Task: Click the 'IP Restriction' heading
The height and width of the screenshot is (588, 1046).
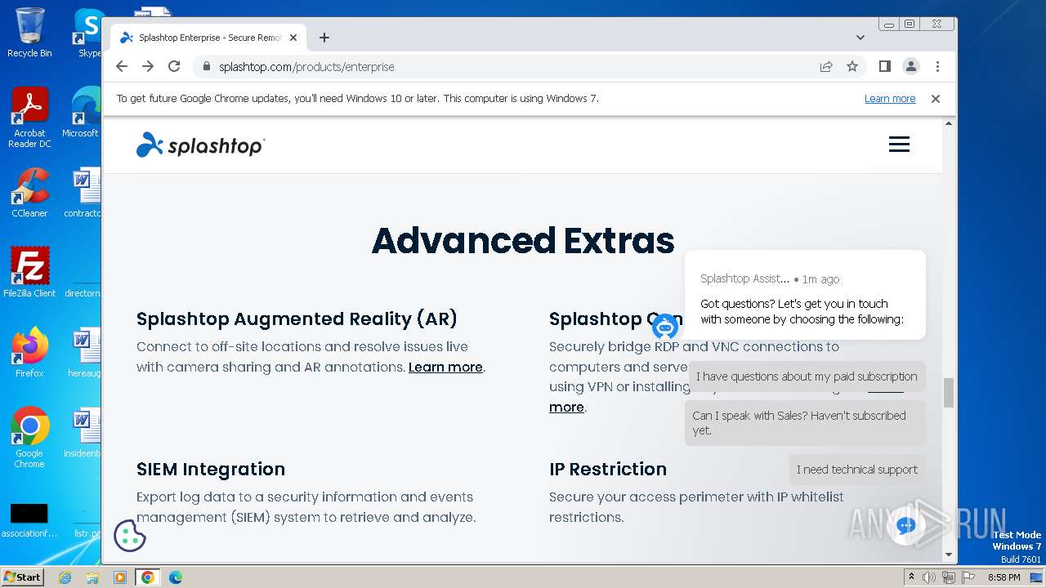Action: coord(608,469)
